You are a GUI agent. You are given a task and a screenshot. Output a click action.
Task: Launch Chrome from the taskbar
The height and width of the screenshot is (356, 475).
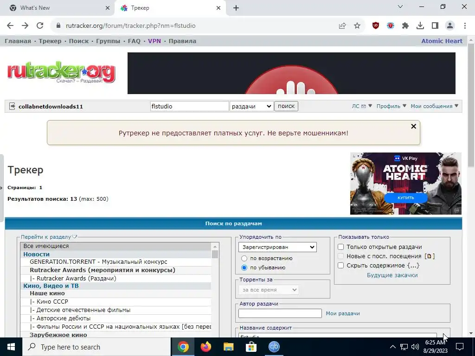click(x=183, y=347)
